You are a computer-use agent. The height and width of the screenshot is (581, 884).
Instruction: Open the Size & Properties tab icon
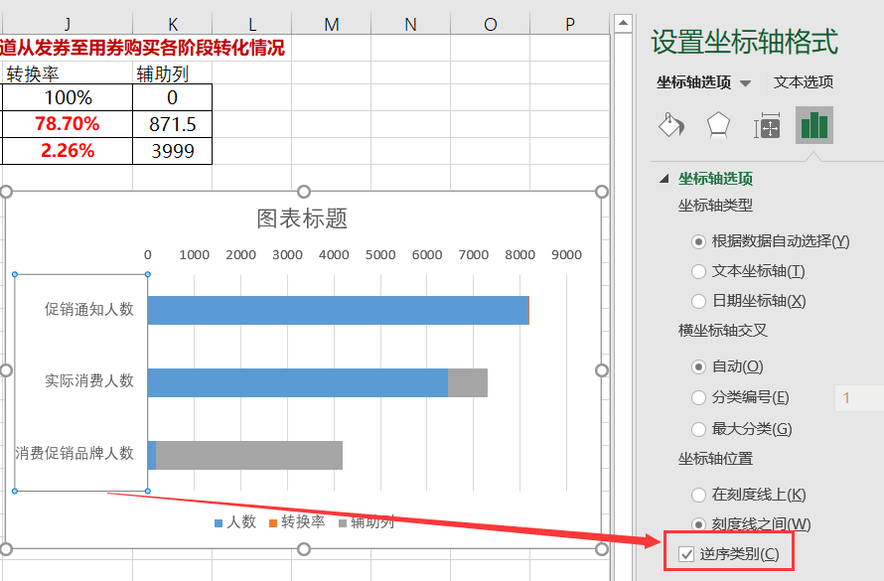click(x=767, y=126)
